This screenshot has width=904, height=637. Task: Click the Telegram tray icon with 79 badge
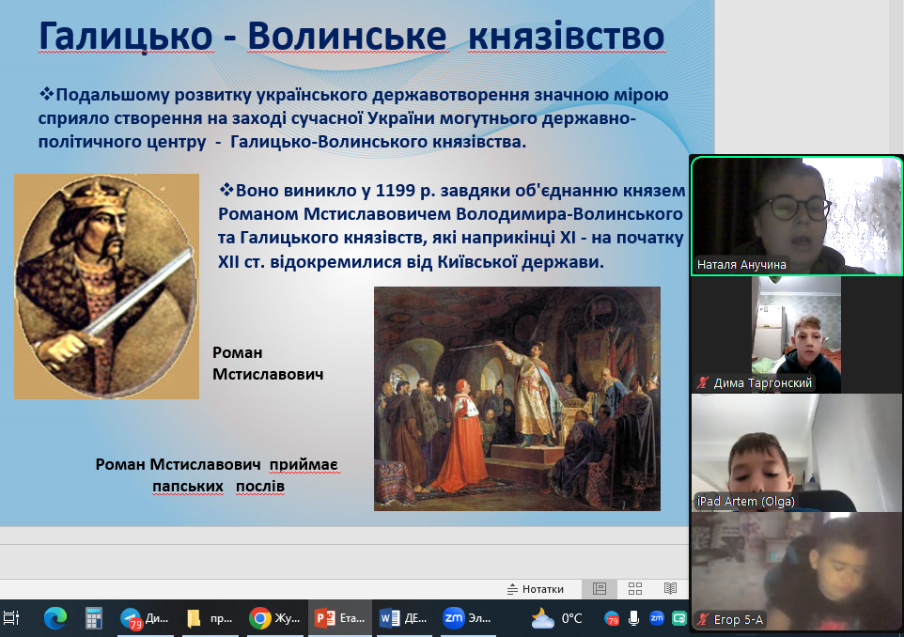pyautogui.click(x=612, y=619)
